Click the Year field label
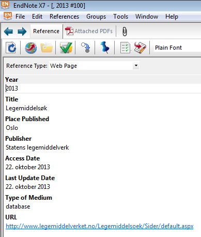The image size is (201, 237). click(x=11, y=80)
